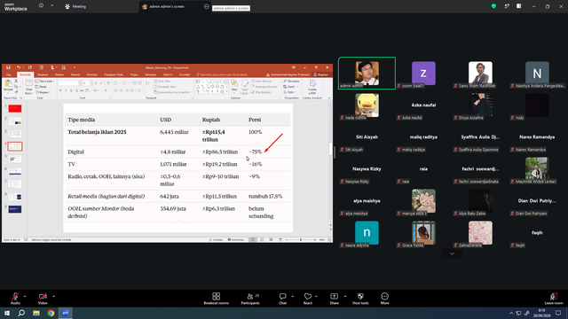Image resolution: width=568 pixels, height=319 pixels.
Task: Click the Atur arrange button
Action: click(234, 87)
